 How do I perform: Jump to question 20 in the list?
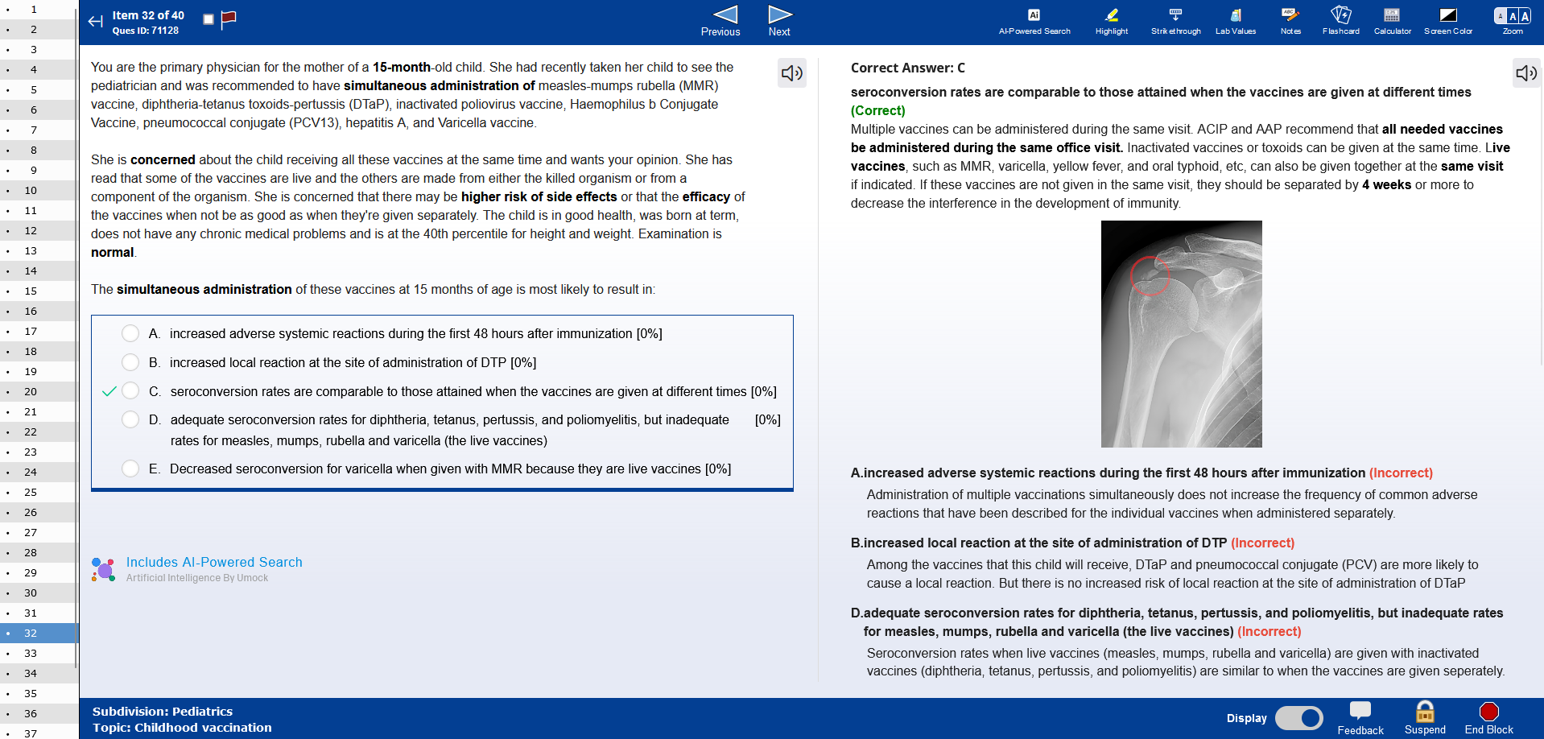coord(31,391)
